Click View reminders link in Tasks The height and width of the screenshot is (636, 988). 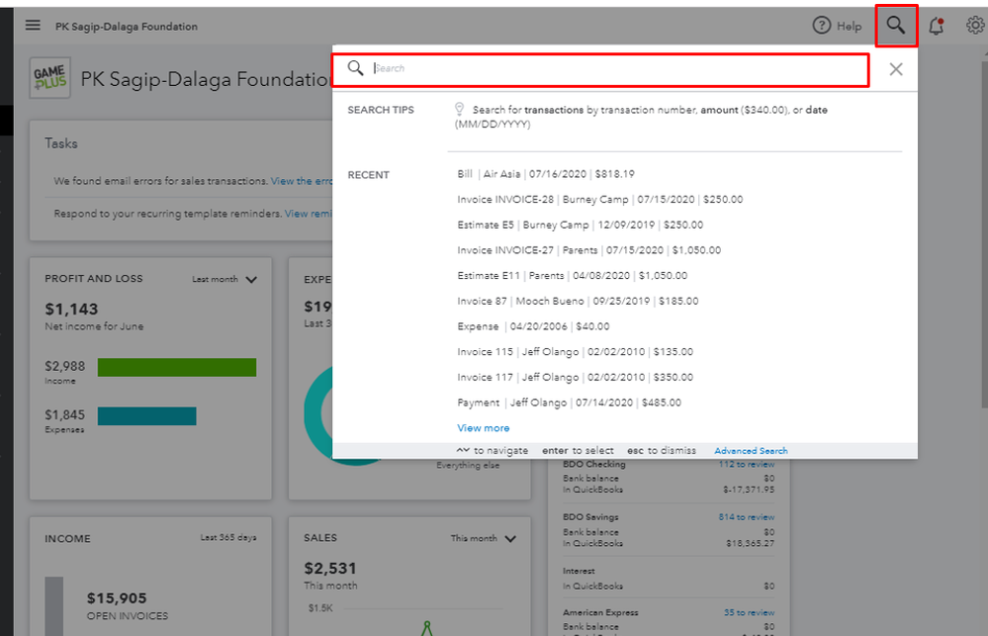pos(309,214)
